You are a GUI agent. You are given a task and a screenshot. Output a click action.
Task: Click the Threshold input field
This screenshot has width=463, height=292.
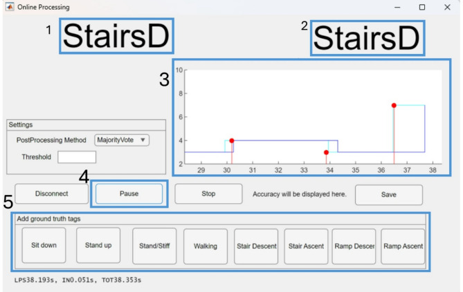tap(77, 157)
